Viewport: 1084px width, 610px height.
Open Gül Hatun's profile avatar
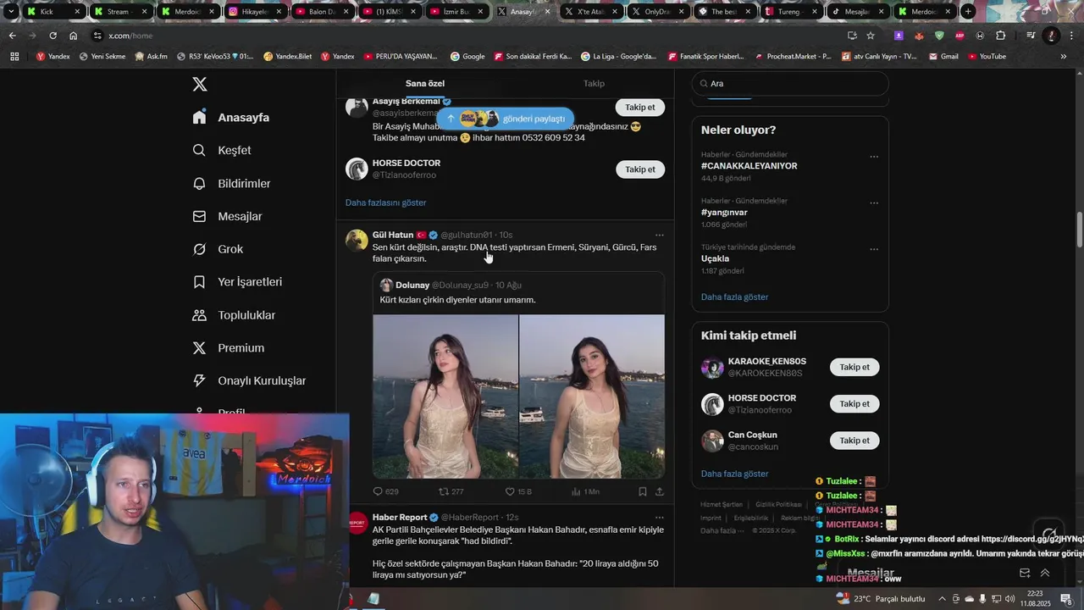click(x=357, y=240)
